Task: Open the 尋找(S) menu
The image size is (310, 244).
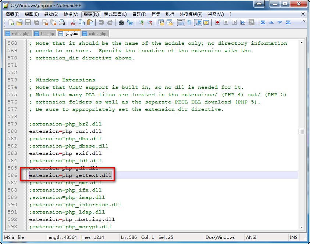Action: pyautogui.click(x=51, y=14)
